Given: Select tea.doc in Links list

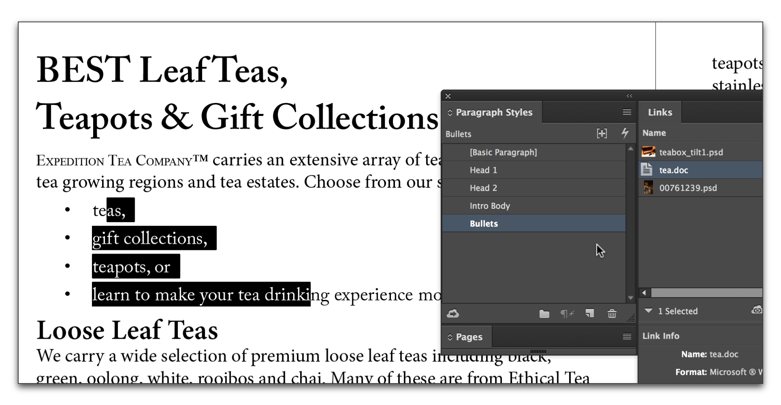Looking at the screenshot, I should 701,170.
